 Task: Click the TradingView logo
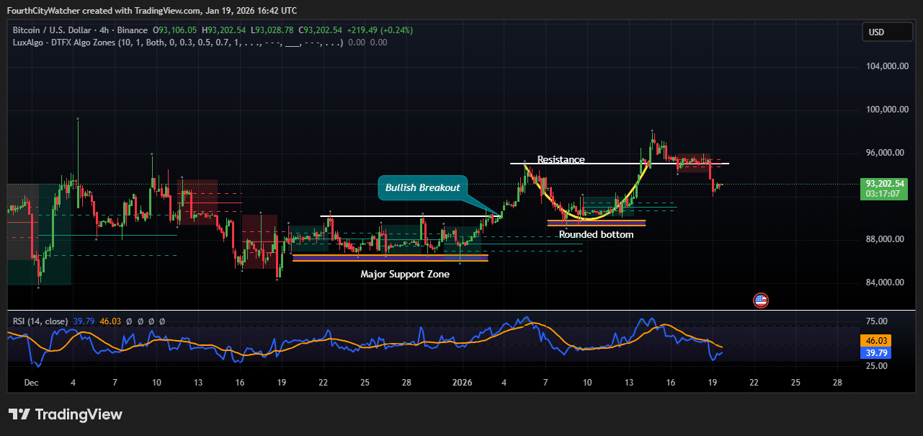coord(66,414)
